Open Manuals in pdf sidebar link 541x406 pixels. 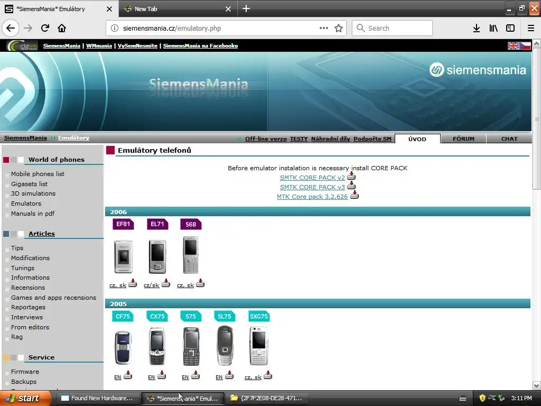pos(33,214)
